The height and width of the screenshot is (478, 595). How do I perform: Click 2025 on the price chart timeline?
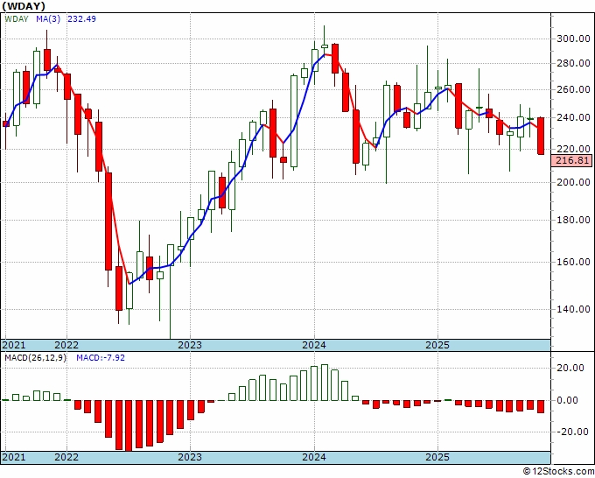click(437, 345)
